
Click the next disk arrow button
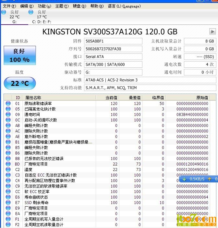click(x=212, y=31)
